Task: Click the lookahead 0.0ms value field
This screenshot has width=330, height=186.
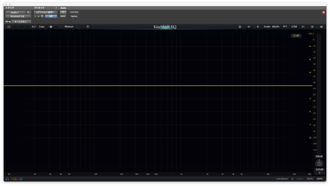Action: click(300, 179)
